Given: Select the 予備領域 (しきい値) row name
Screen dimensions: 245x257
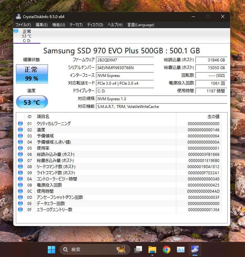Looking at the screenshot, I should (x=54, y=142).
